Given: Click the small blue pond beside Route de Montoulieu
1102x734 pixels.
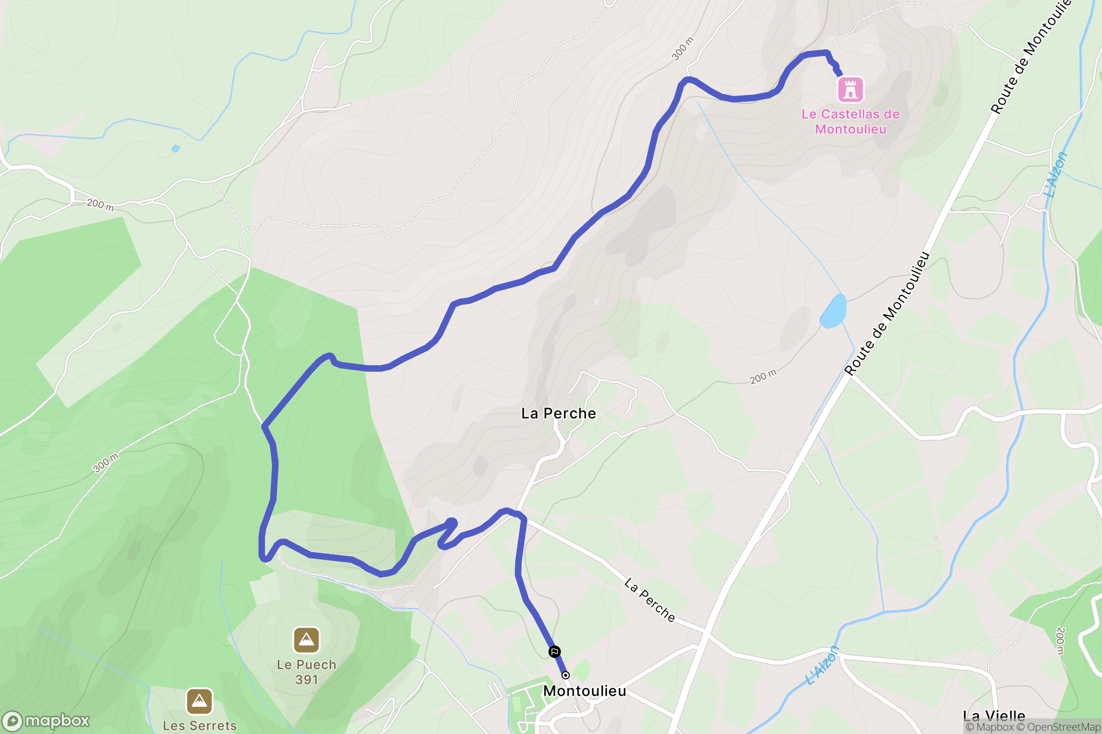Looking at the screenshot, I should click(x=833, y=311).
